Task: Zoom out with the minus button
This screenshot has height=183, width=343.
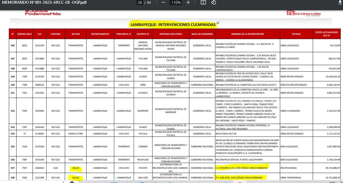Action: pyautogui.click(x=163, y=2)
